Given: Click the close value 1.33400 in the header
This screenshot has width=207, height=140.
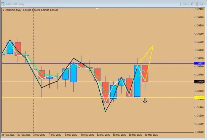Looking at the screenshot, I should [54, 10].
